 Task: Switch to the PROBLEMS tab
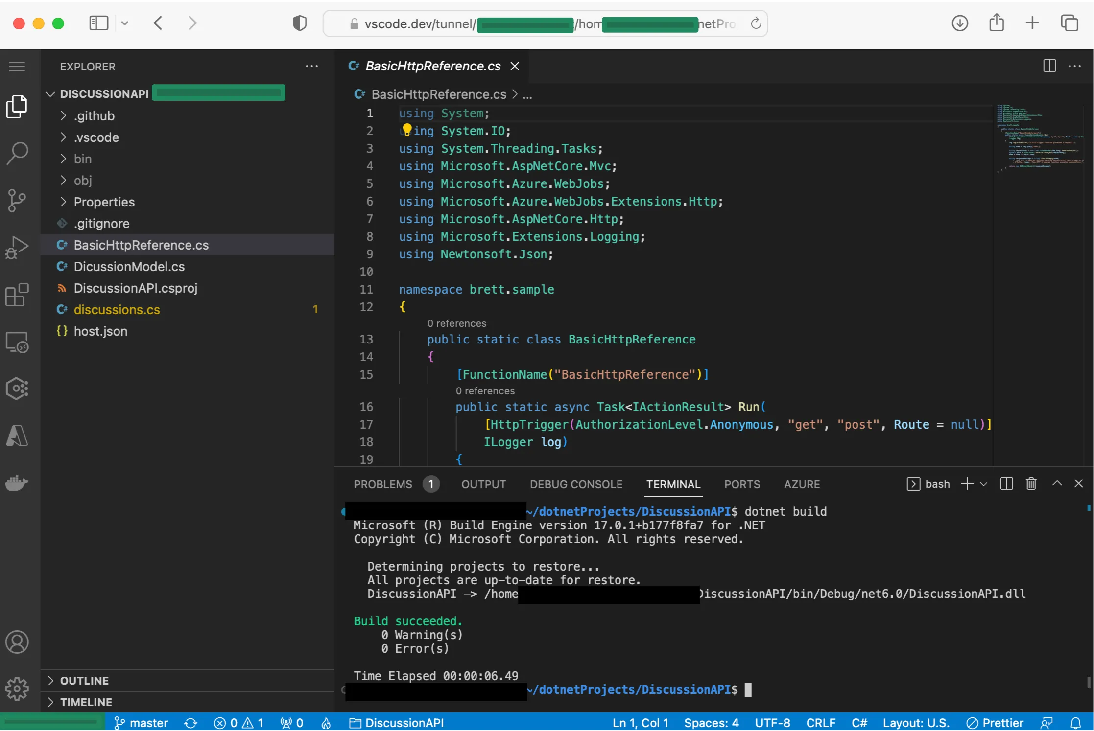382,484
